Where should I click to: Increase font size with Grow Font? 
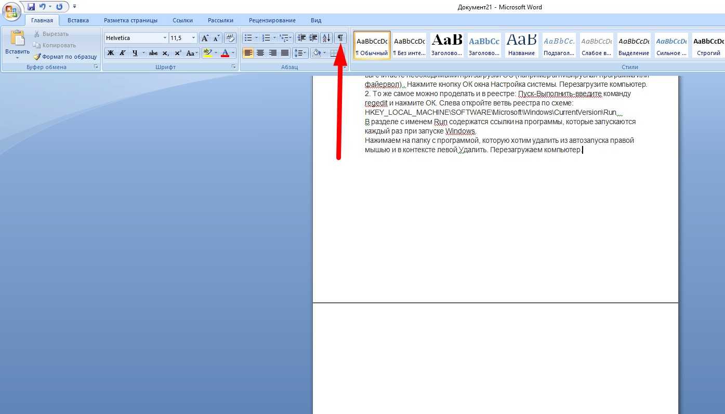pos(205,38)
